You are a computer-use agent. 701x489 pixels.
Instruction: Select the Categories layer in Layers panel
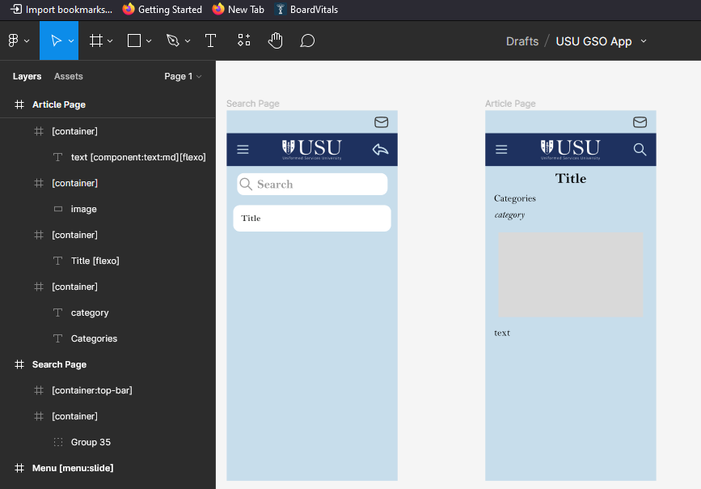tap(108, 338)
